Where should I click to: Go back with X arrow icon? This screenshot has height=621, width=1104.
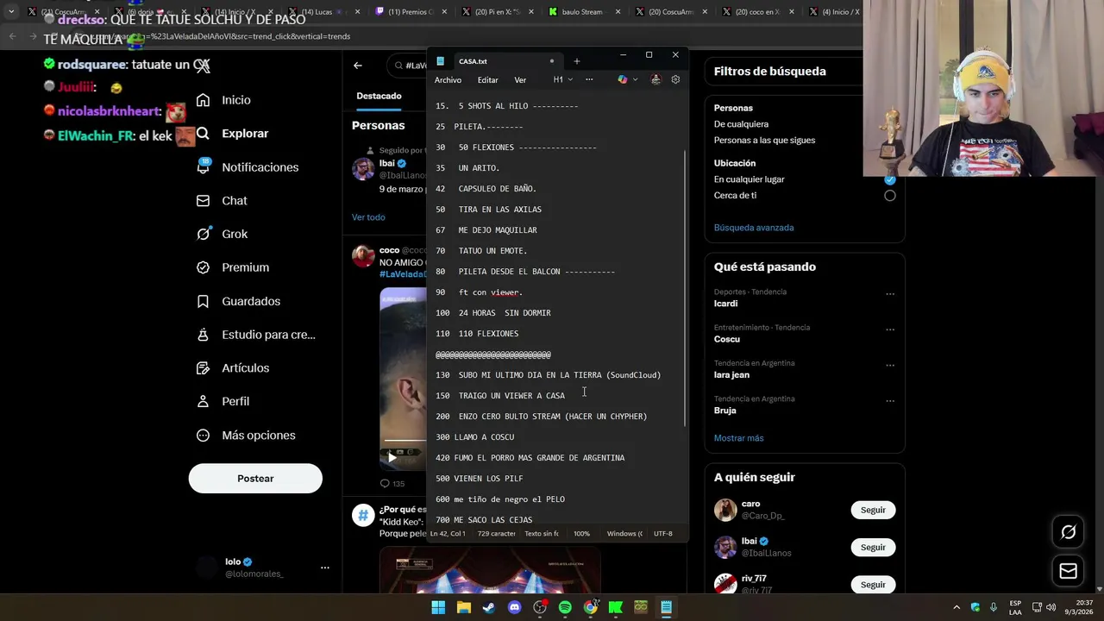358,66
